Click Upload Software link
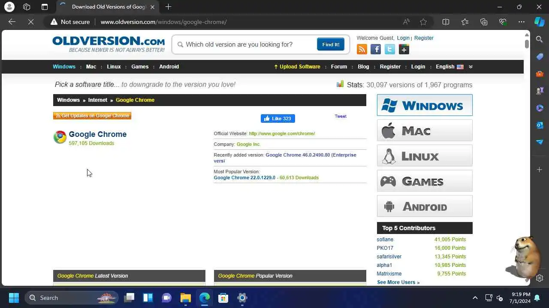The height and width of the screenshot is (308, 549). (x=297, y=67)
